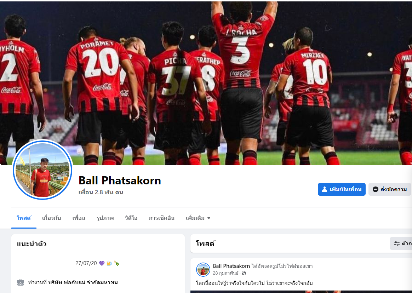Open the 28 กุมภาพันธ์ post date link

pos(225,273)
